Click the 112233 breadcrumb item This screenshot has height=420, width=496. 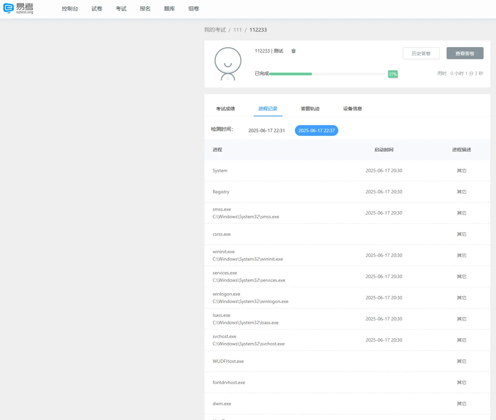pos(258,30)
